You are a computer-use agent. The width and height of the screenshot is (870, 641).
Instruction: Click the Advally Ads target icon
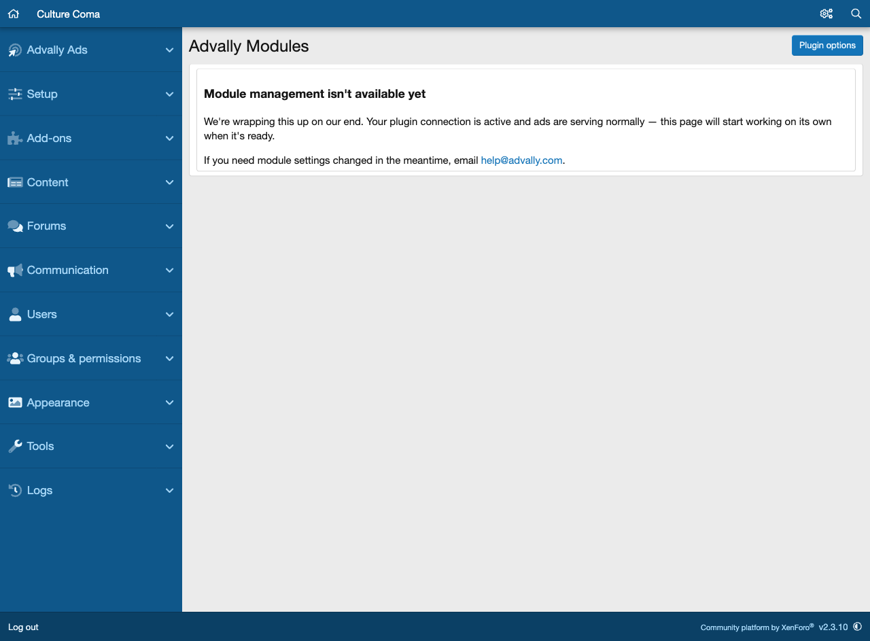click(15, 50)
